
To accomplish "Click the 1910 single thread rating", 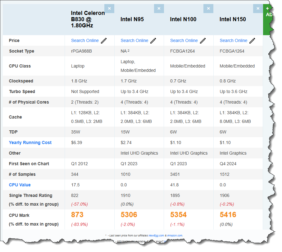I will pos(125,196).
